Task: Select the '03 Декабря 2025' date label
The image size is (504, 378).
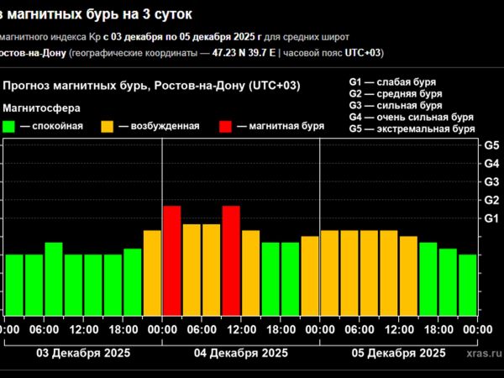Action: (81, 354)
